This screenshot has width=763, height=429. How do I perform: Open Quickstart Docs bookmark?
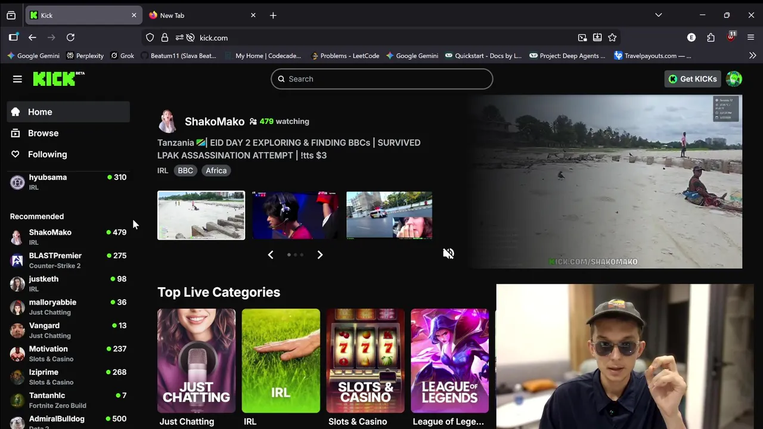483,56
